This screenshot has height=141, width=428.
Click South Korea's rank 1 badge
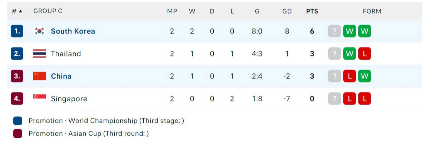click(x=17, y=31)
